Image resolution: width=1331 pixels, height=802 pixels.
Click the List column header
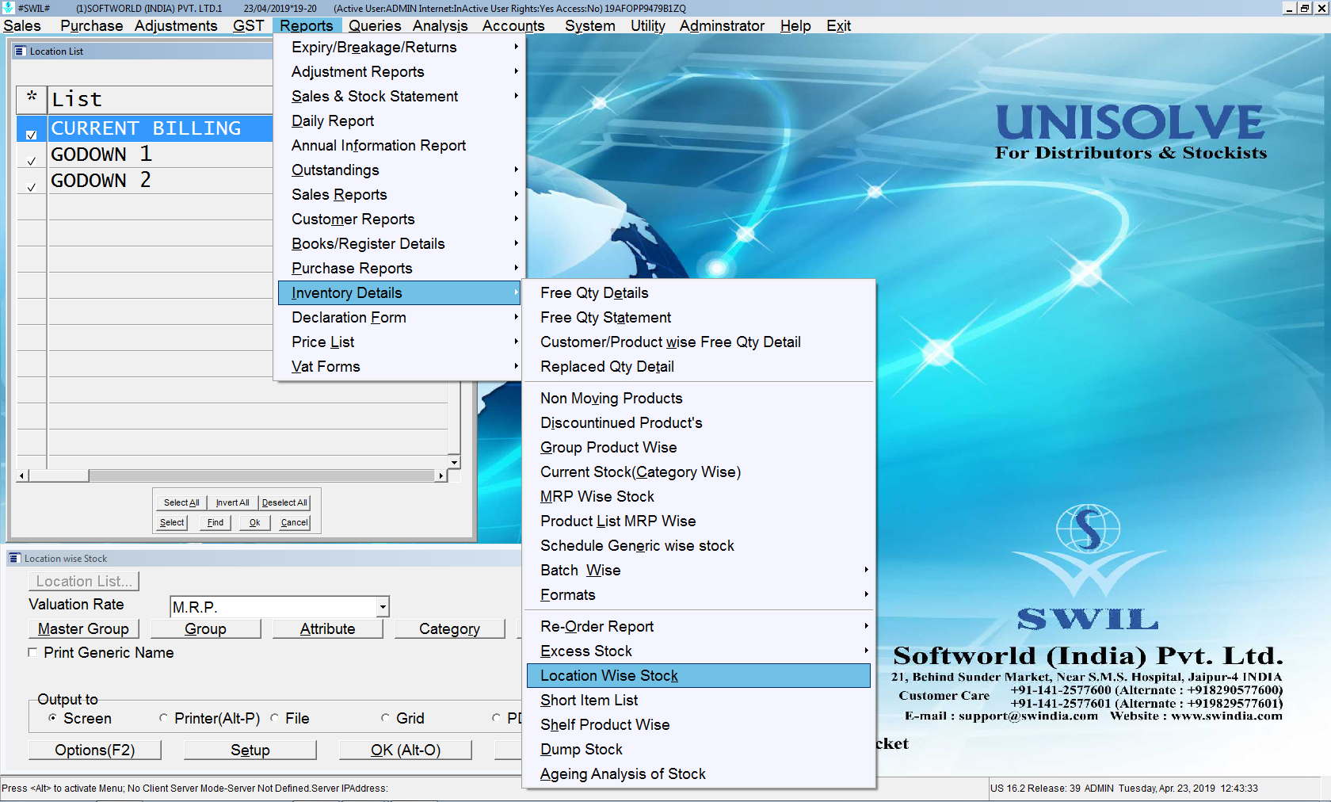(x=160, y=99)
